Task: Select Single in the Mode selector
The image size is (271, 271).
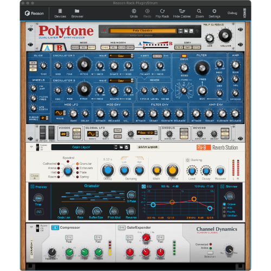Action: click(x=75, y=48)
